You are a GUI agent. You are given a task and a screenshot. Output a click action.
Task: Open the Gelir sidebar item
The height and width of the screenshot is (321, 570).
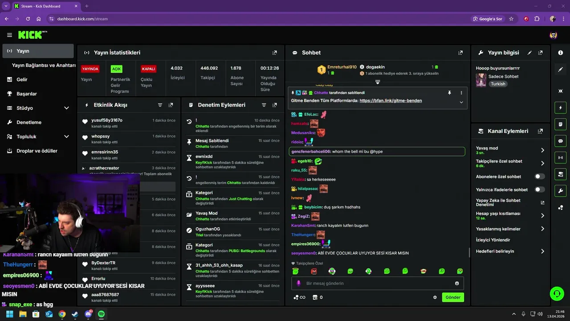38,79
